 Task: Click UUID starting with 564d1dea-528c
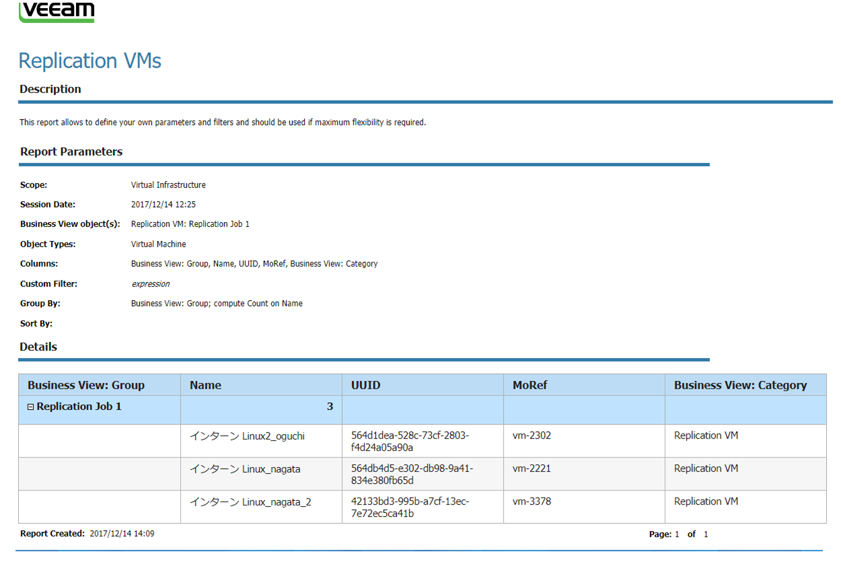(410, 442)
